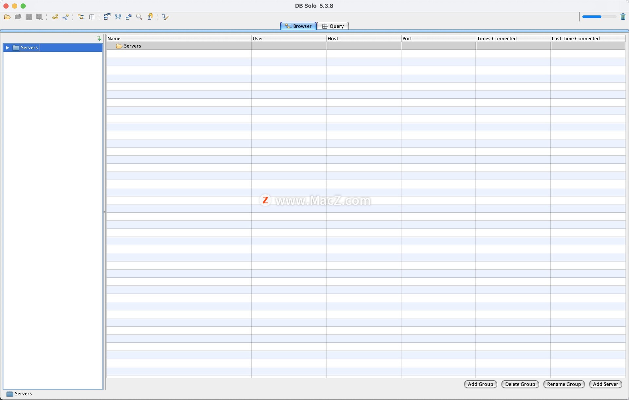The width and height of the screenshot is (629, 400).
Task: Click the magnifying glass search icon
Action: coord(139,17)
